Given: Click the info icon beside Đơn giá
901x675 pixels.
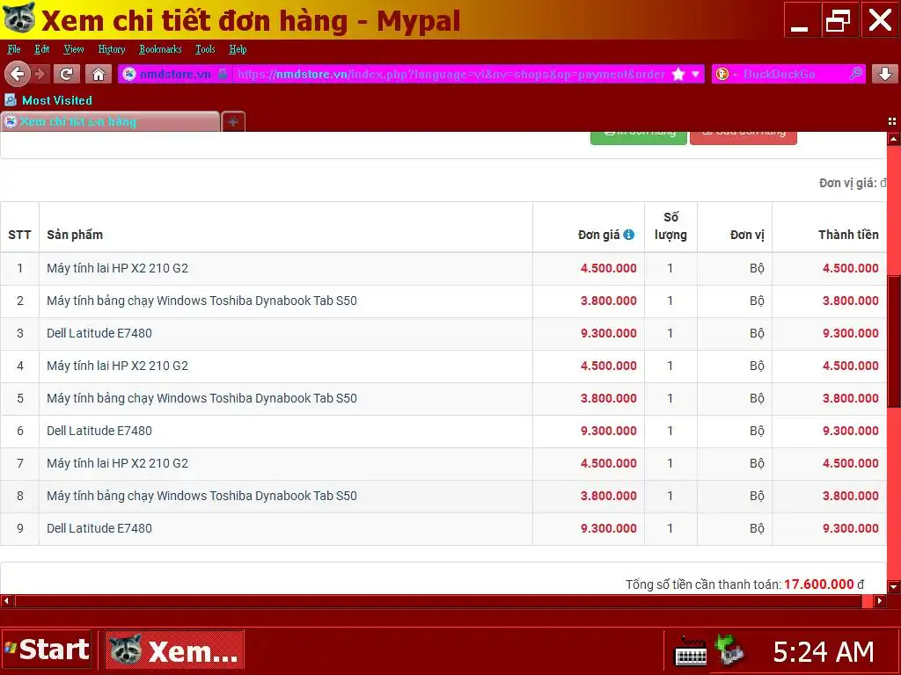Looking at the screenshot, I should (x=628, y=234).
